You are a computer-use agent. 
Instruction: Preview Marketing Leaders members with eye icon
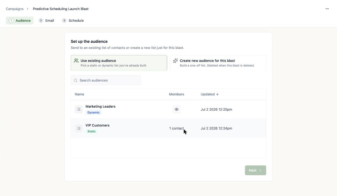tap(176, 109)
